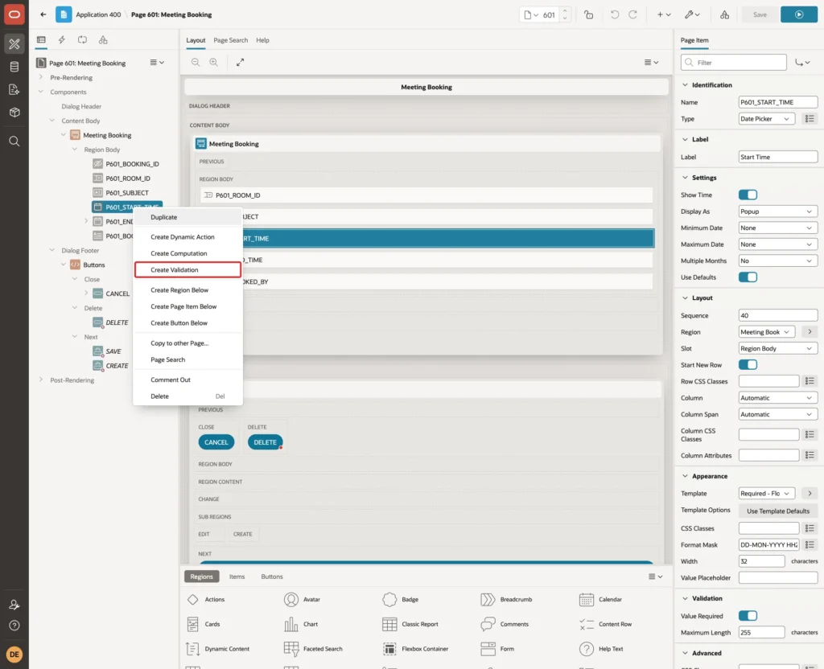Expand the layout with the expand arrows icon
824x669 pixels.
(240, 62)
